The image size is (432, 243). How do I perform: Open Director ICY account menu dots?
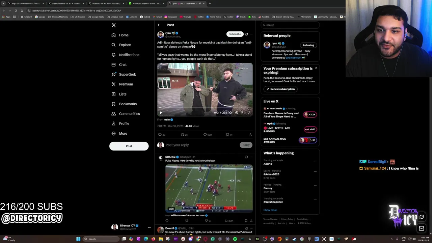[x=149, y=227]
